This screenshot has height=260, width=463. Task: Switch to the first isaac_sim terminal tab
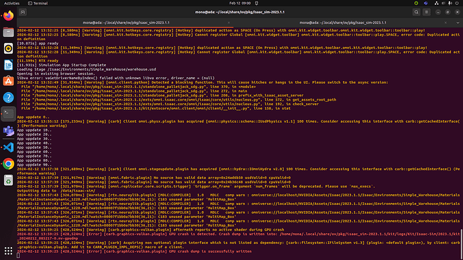point(125,23)
